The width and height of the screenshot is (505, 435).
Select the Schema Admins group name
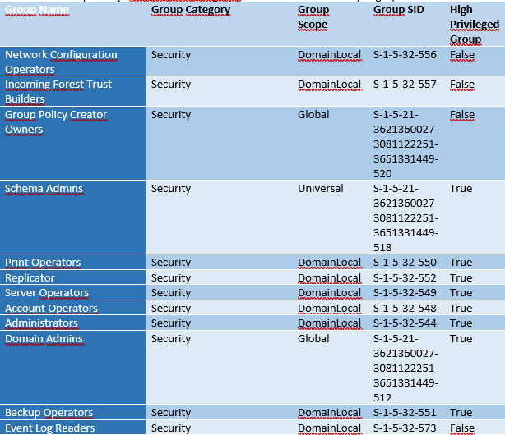pyautogui.click(x=44, y=189)
